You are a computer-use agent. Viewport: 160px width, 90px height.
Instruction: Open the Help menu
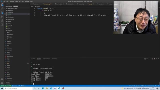pos(31,1)
